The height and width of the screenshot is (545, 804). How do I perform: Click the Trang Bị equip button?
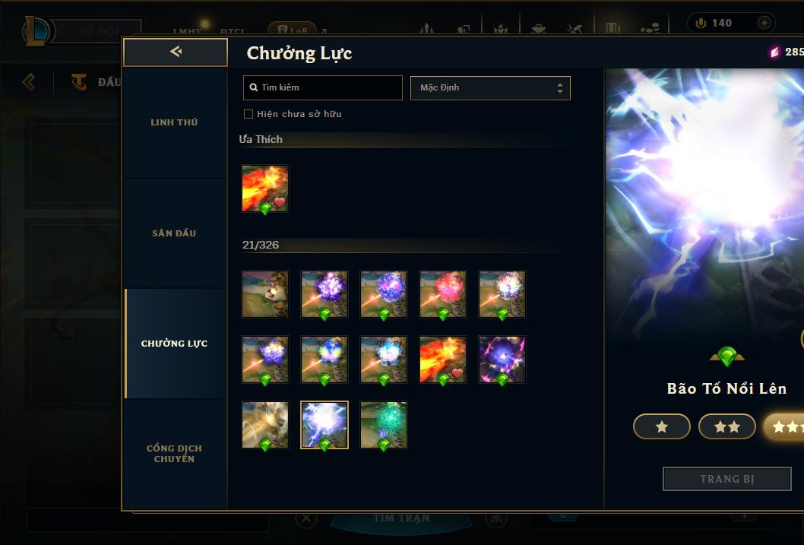click(727, 479)
